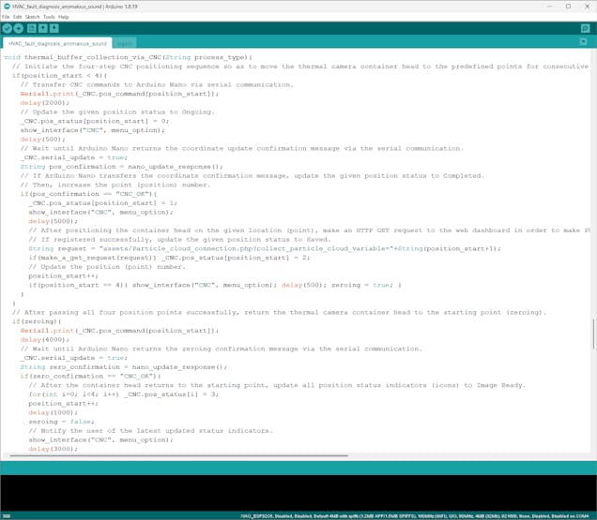Click the 'delay(5000);' line
597x520 pixels.
point(53,221)
